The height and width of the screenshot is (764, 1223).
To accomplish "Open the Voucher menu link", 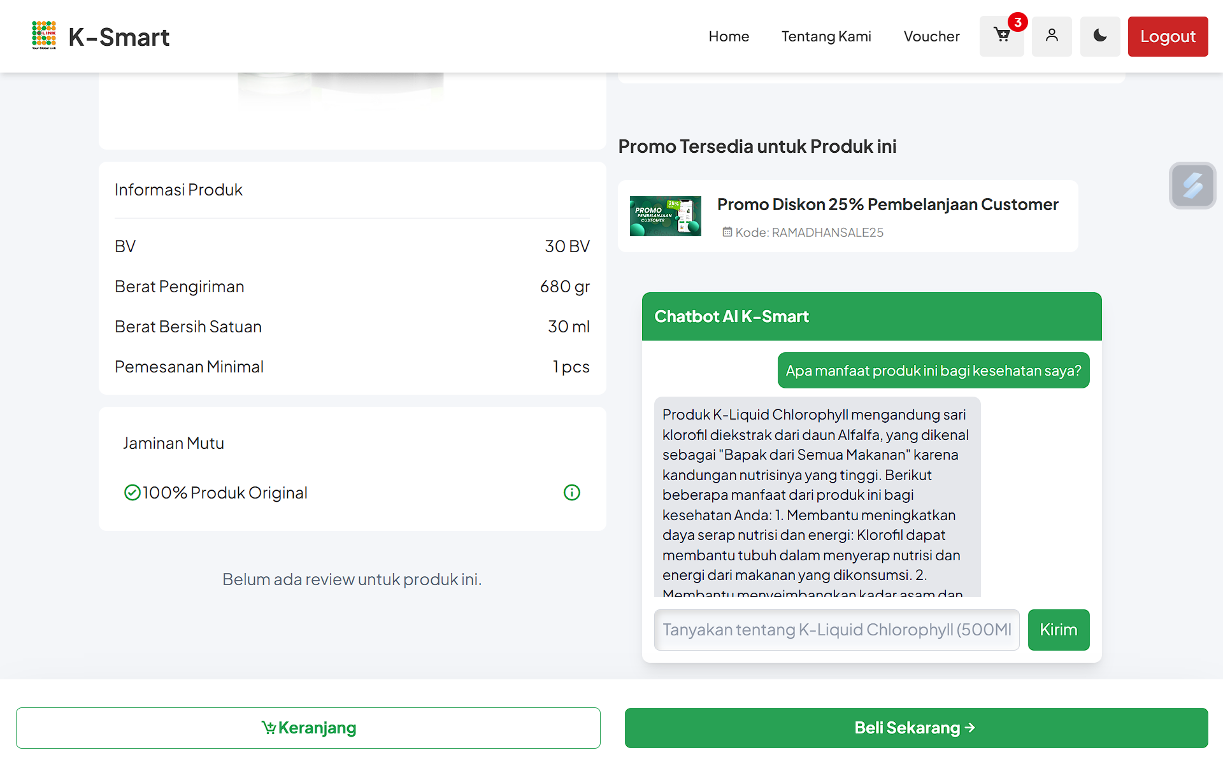I will click(x=931, y=36).
